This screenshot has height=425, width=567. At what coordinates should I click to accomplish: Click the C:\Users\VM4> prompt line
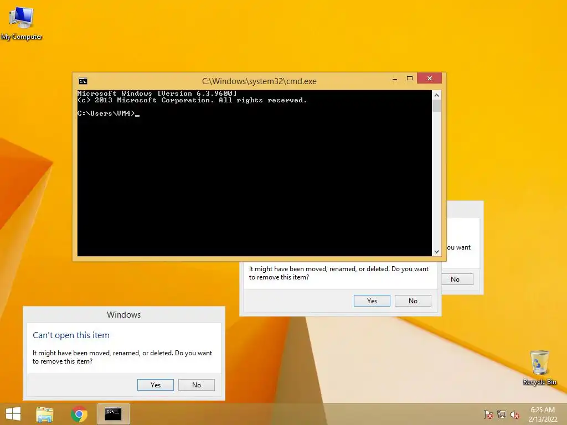pos(108,113)
